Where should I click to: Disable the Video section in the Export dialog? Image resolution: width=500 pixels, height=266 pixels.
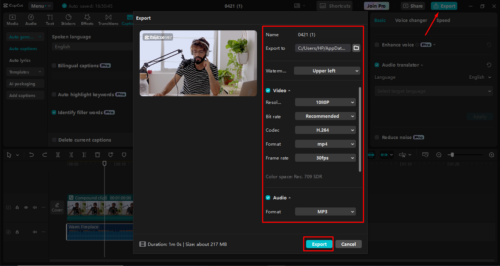point(267,90)
